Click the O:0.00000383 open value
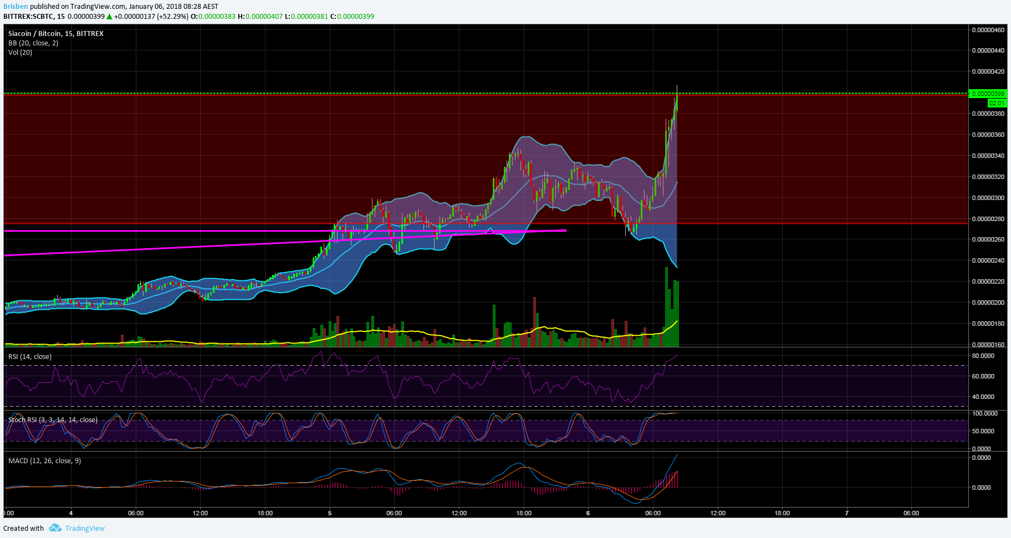 click(213, 16)
